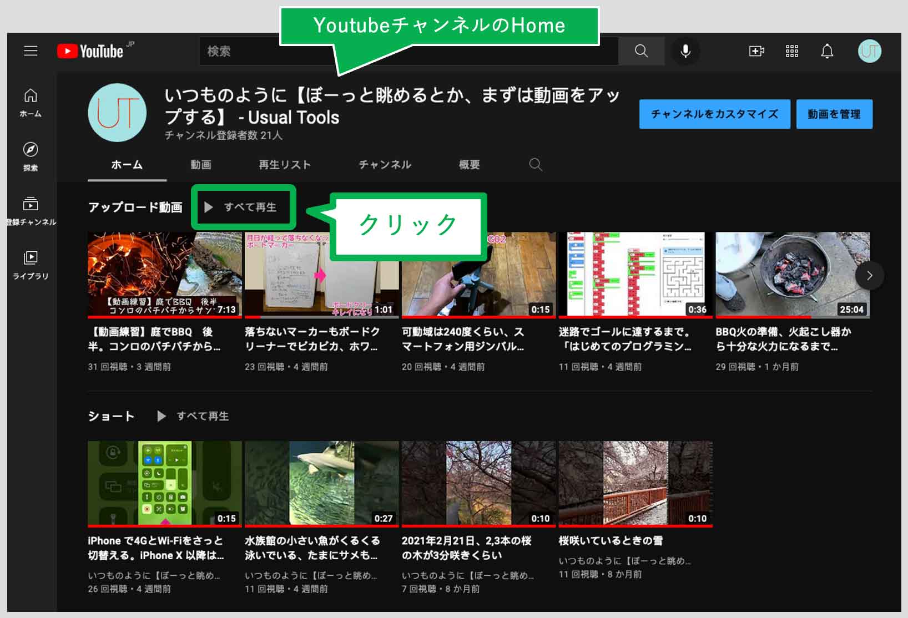Open the hamburger guide menu
The image size is (908, 618).
point(31,51)
